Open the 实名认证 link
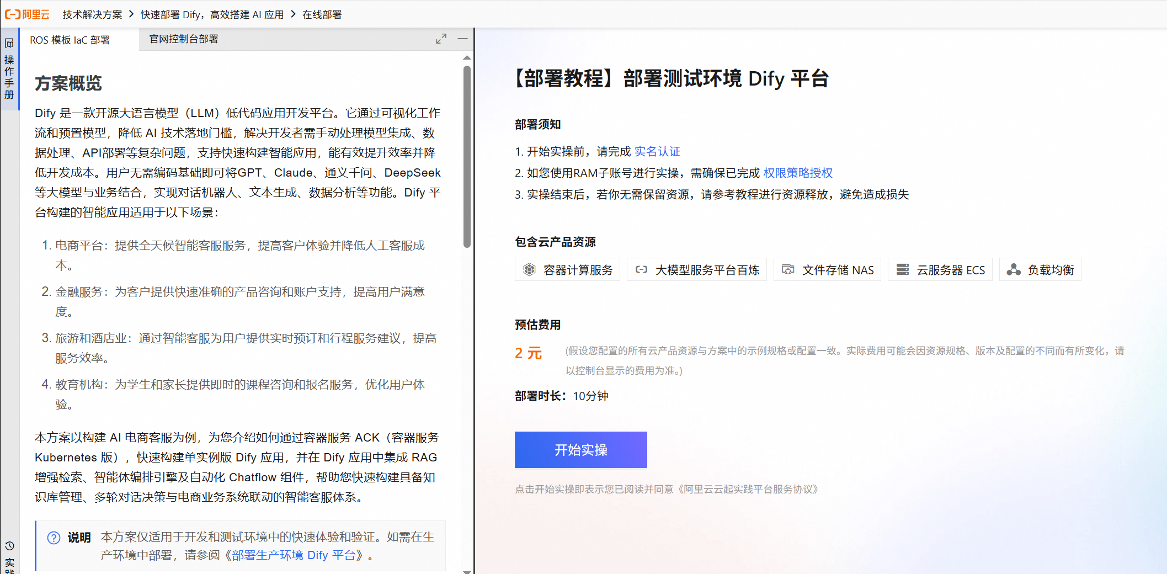The width and height of the screenshot is (1167, 574). (657, 151)
